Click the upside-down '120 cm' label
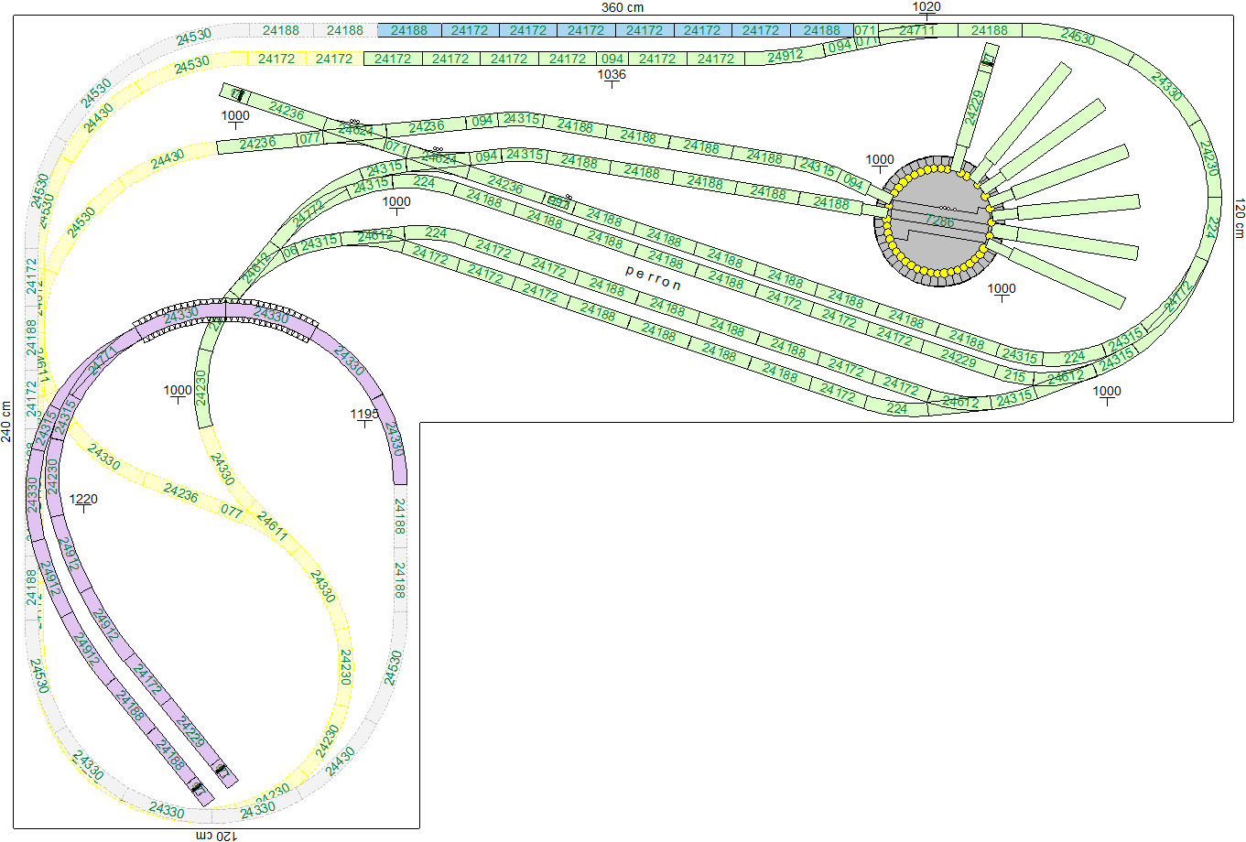 (x=217, y=836)
